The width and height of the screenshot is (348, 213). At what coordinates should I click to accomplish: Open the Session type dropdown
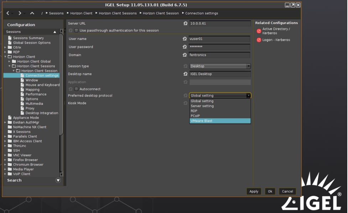coord(220,66)
